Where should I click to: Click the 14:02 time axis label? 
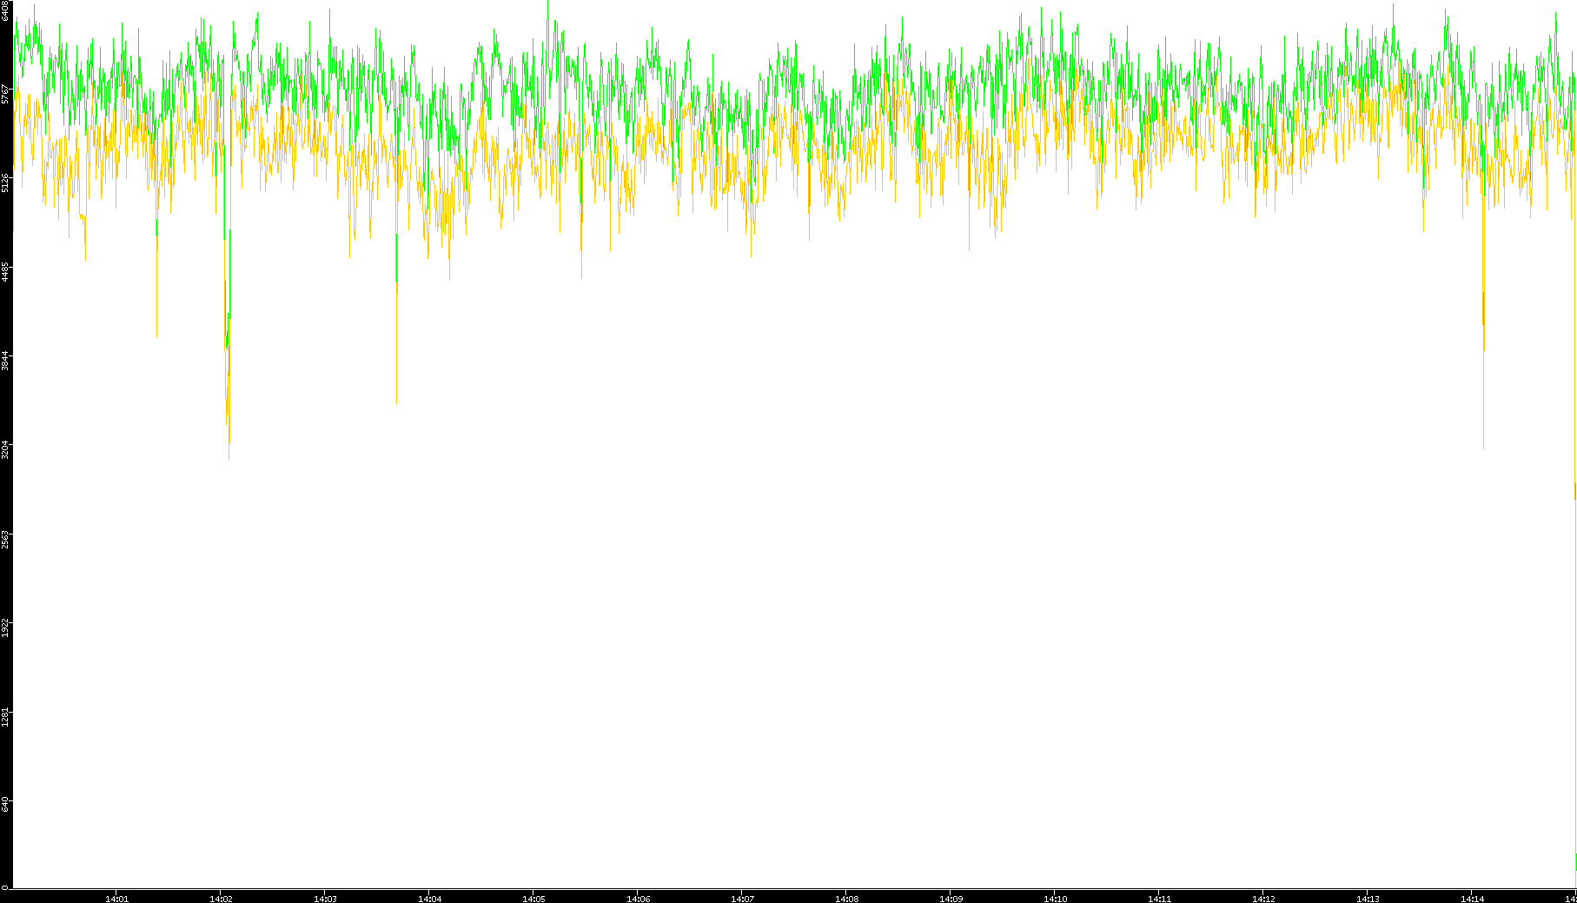(221, 899)
